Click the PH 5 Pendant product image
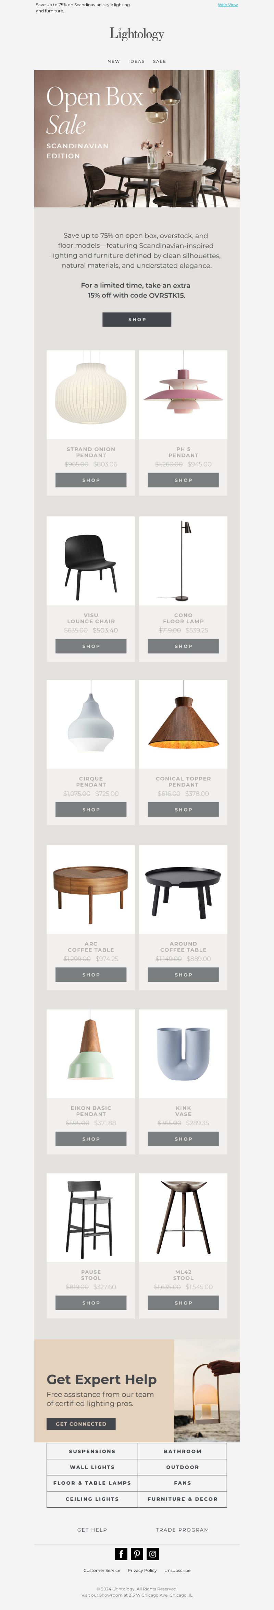Viewport: 274px width, 1610px height. click(183, 394)
